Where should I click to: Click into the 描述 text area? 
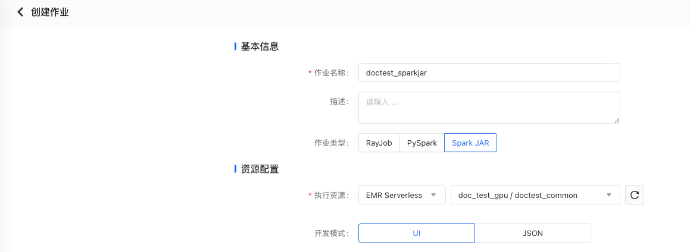coord(489,108)
